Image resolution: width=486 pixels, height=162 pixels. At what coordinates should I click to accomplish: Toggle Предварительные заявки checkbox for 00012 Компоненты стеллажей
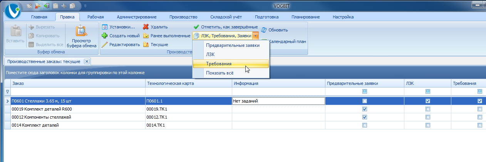click(x=364, y=117)
